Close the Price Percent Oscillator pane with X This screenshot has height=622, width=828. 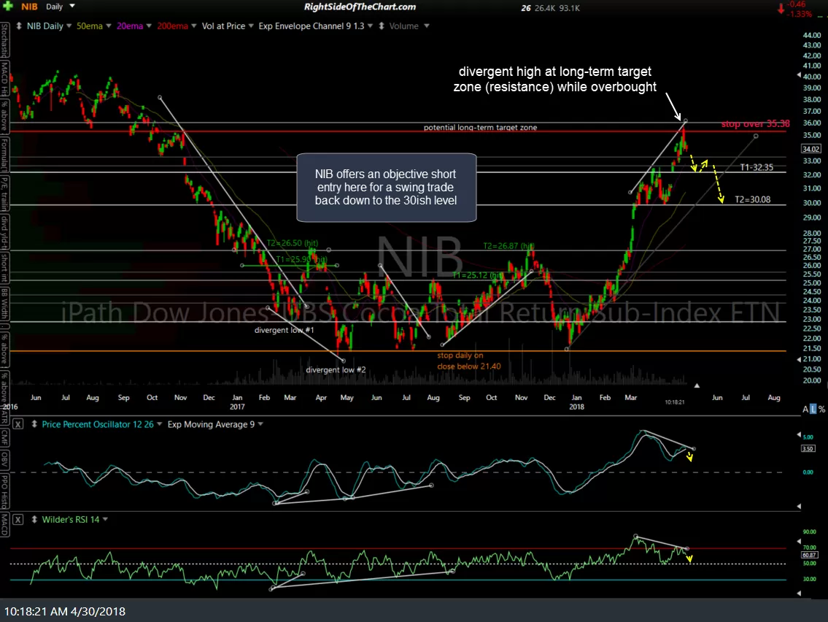[x=18, y=424]
